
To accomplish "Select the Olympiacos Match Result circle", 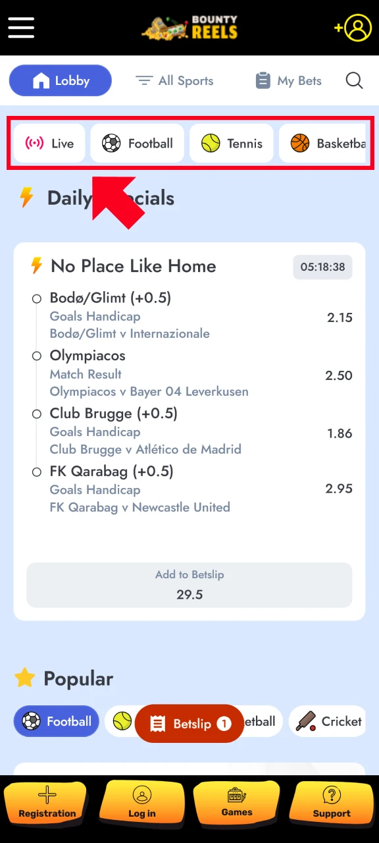I will [x=37, y=356].
